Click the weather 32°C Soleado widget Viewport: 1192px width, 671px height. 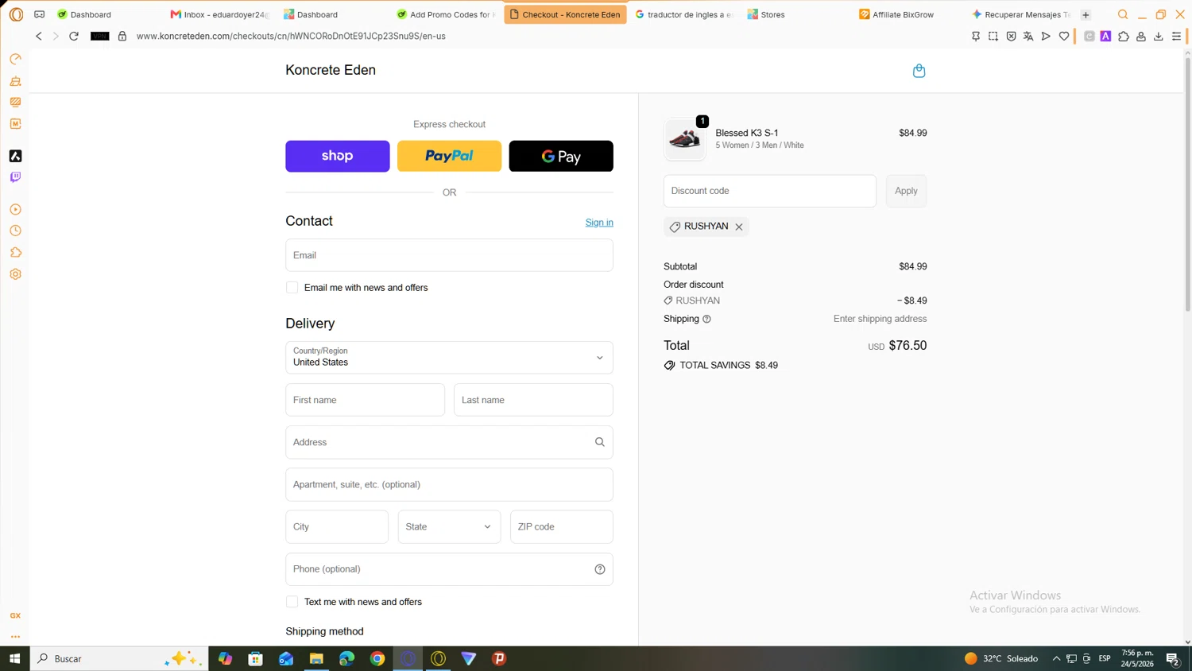(1001, 658)
